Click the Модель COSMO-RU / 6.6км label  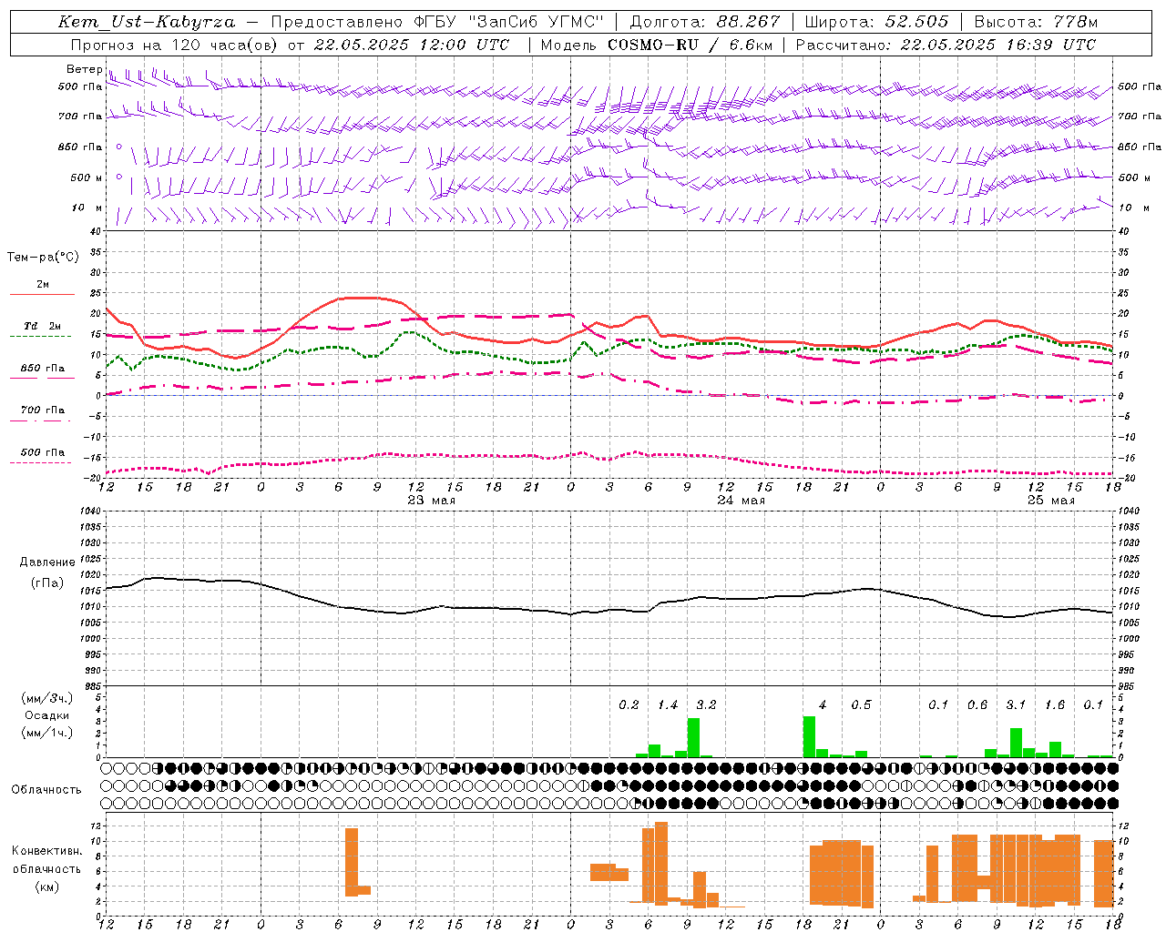[x=656, y=45]
